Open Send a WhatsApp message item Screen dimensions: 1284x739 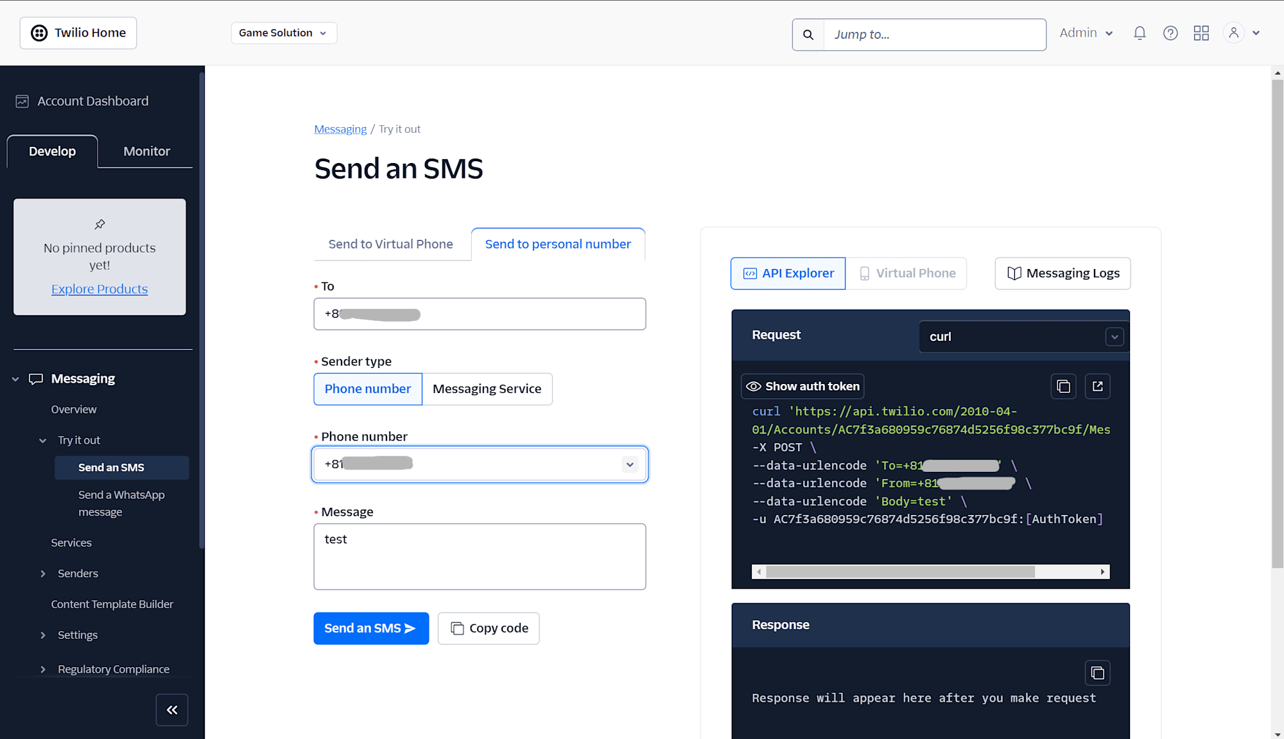point(121,503)
